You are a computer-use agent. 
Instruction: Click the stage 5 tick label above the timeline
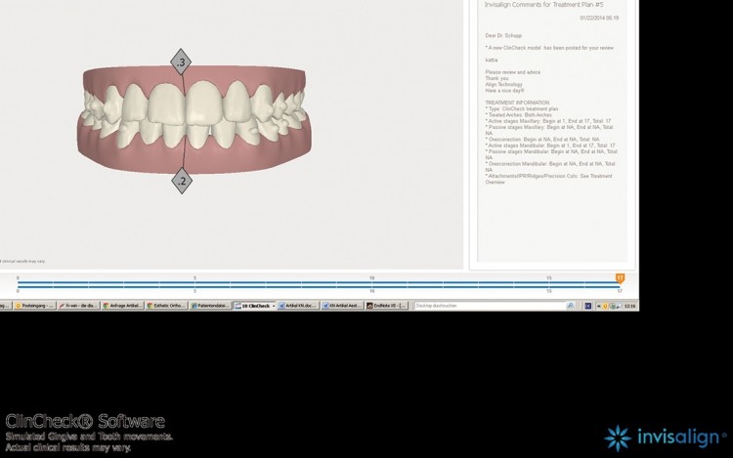point(194,277)
